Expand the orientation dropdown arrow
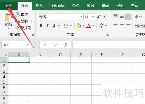Screen dimensions: 145x104 [141, 17]
